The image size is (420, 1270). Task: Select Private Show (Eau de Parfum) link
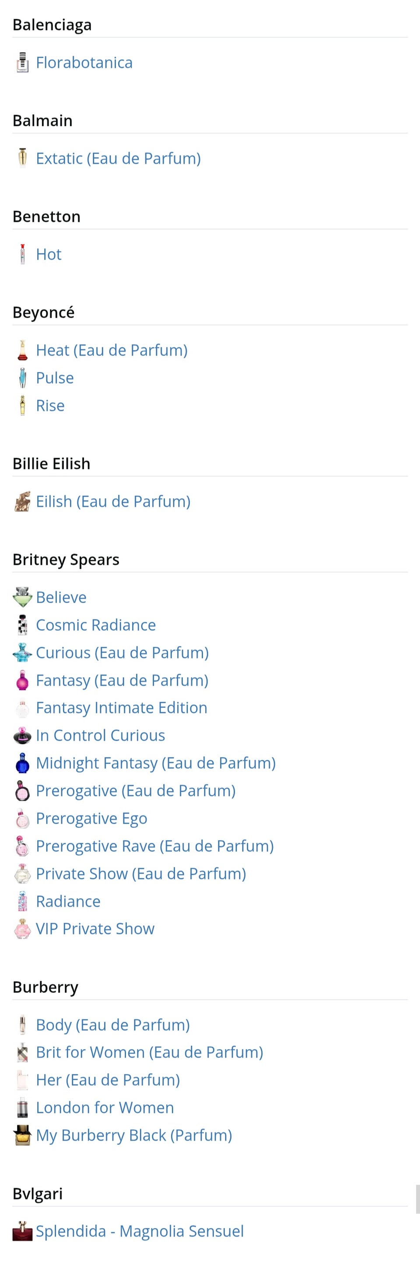point(140,873)
